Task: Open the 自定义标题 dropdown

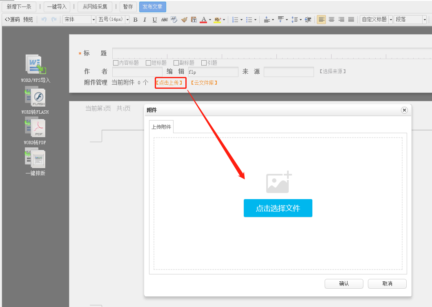Action: click(x=390, y=20)
